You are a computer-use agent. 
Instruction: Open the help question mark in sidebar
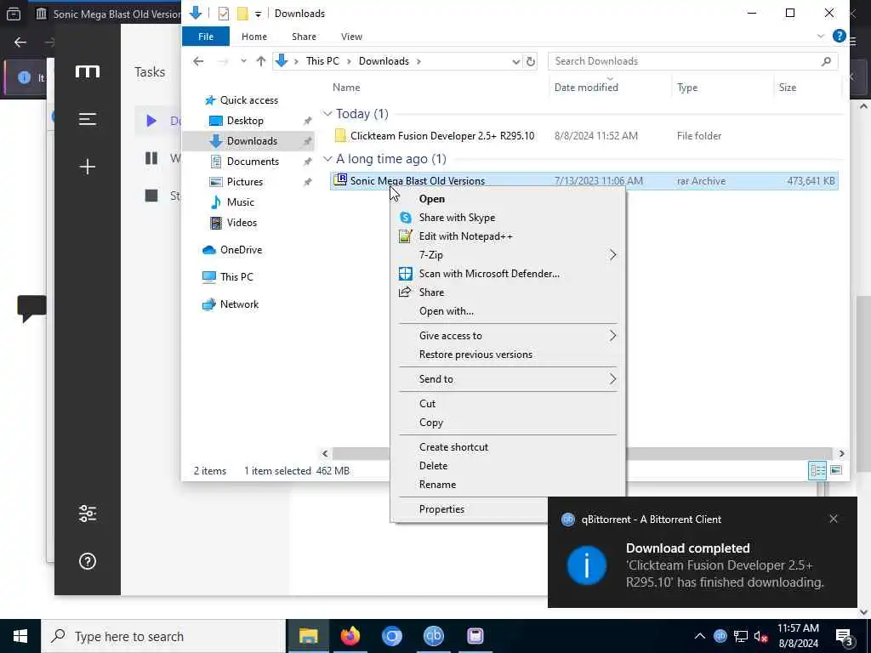coord(88,561)
